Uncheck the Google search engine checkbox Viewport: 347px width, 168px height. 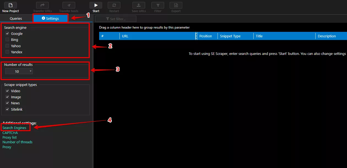coord(7,33)
